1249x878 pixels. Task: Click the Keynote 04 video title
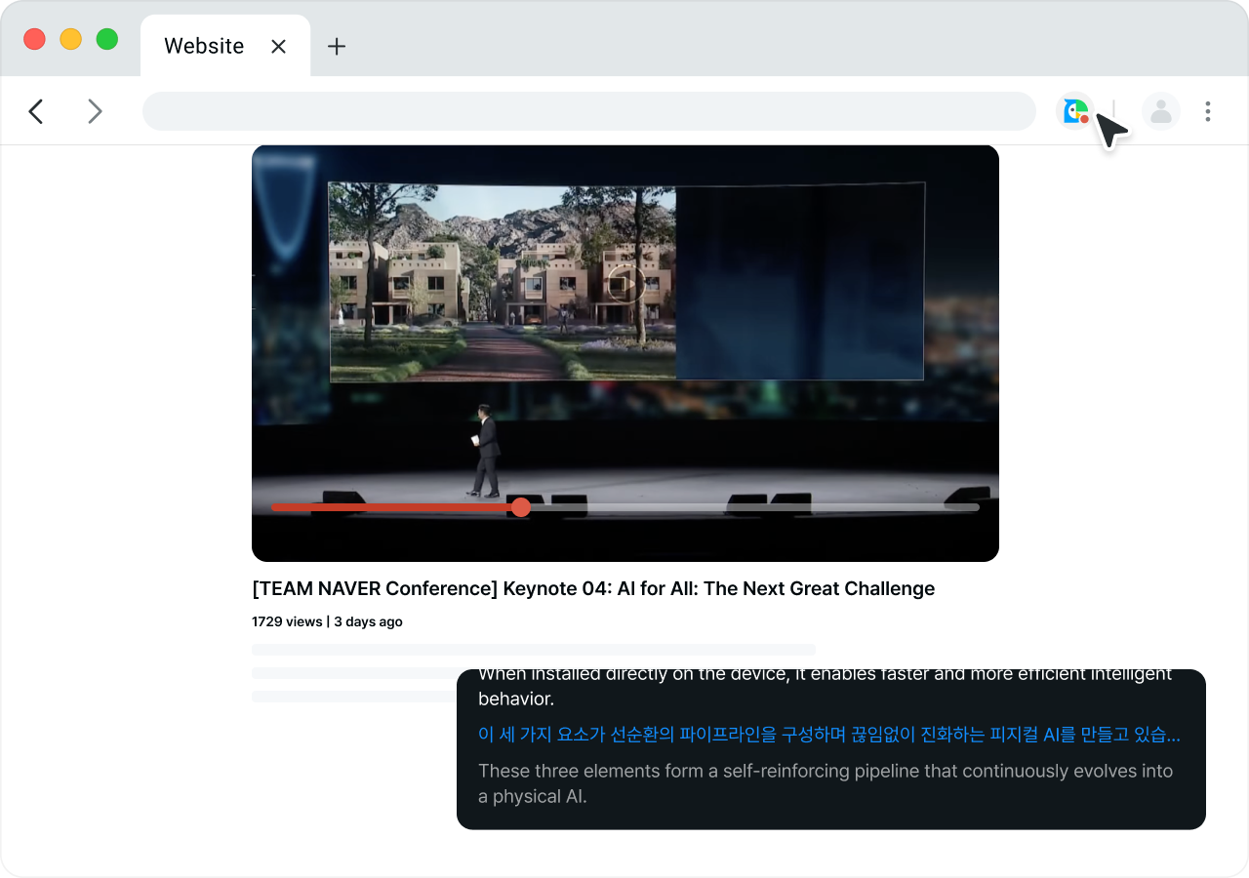(592, 588)
